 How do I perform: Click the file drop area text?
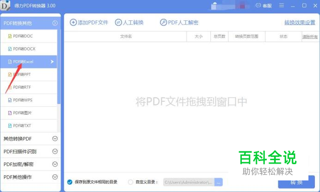191,102
